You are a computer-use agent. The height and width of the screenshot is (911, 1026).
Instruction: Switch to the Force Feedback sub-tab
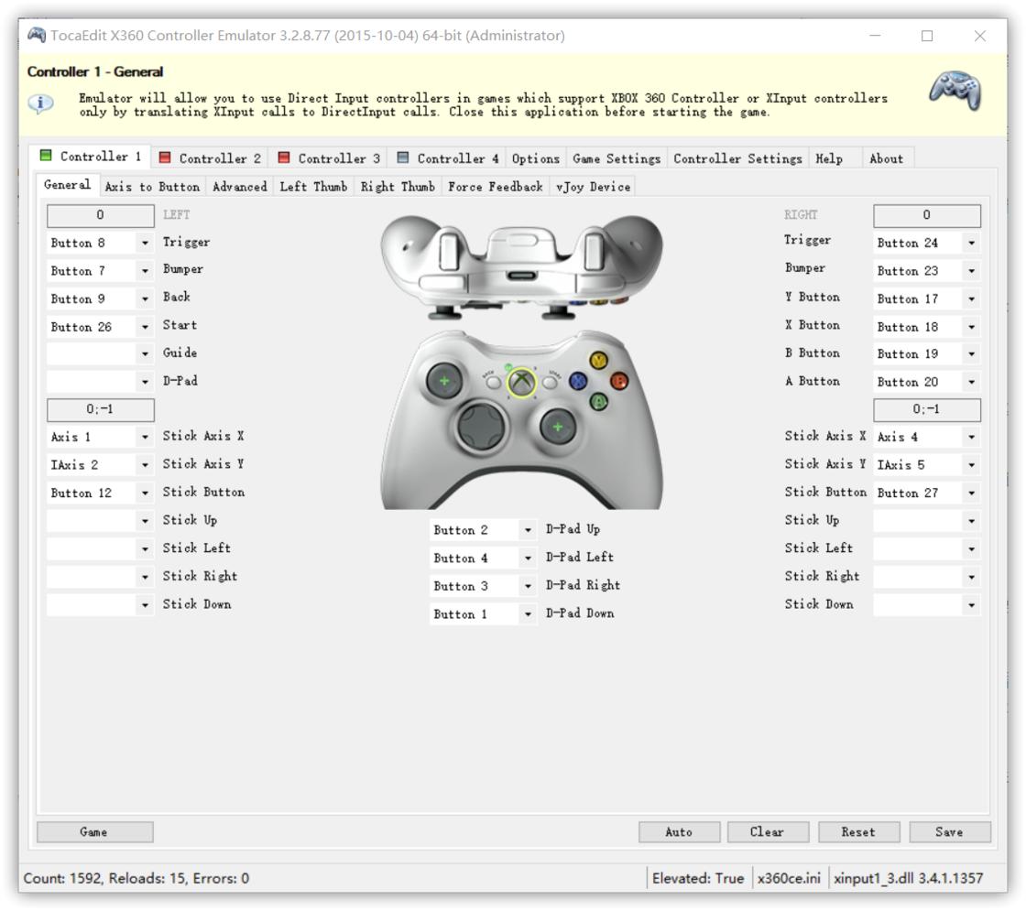(x=496, y=187)
